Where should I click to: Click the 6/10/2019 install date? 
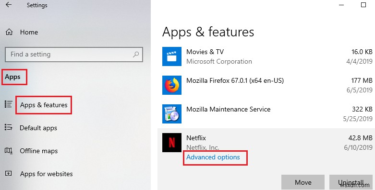[x=358, y=147]
